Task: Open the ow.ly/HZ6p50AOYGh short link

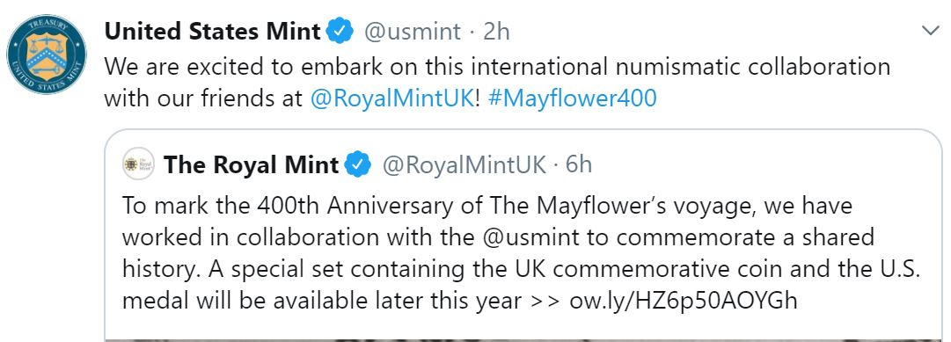Action: coord(684,300)
